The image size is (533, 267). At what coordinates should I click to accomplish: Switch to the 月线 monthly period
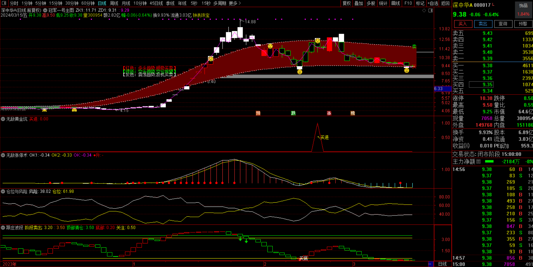pyautogui.click(x=126, y=3)
